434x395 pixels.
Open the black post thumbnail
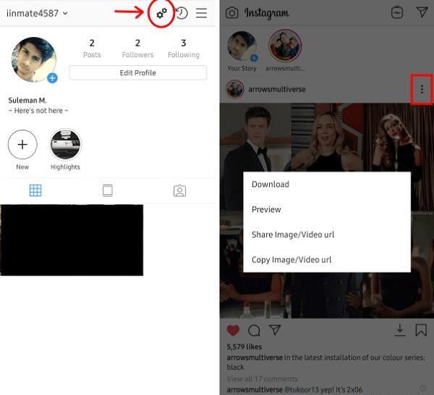point(72,240)
